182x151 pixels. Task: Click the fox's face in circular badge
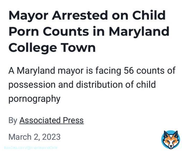coord(171,141)
